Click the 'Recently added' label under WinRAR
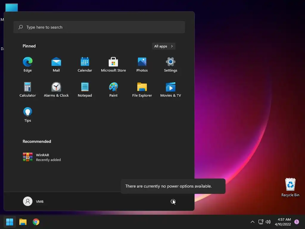The height and width of the screenshot is (229, 305). pyautogui.click(x=49, y=160)
